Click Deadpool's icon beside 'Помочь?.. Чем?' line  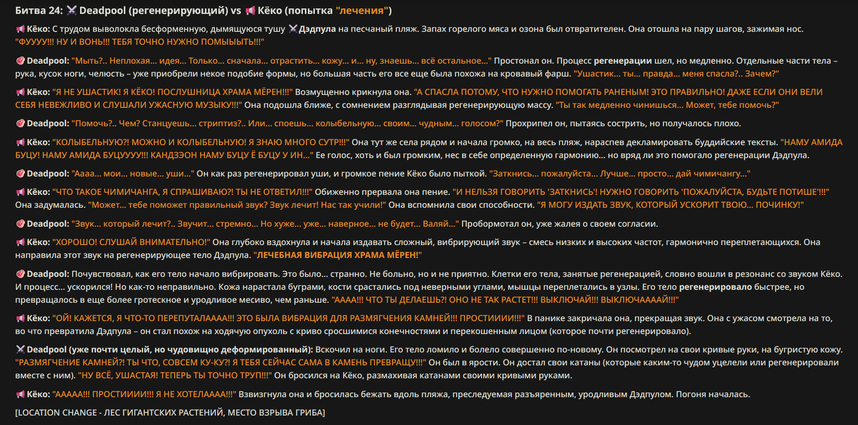tap(20, 124)
